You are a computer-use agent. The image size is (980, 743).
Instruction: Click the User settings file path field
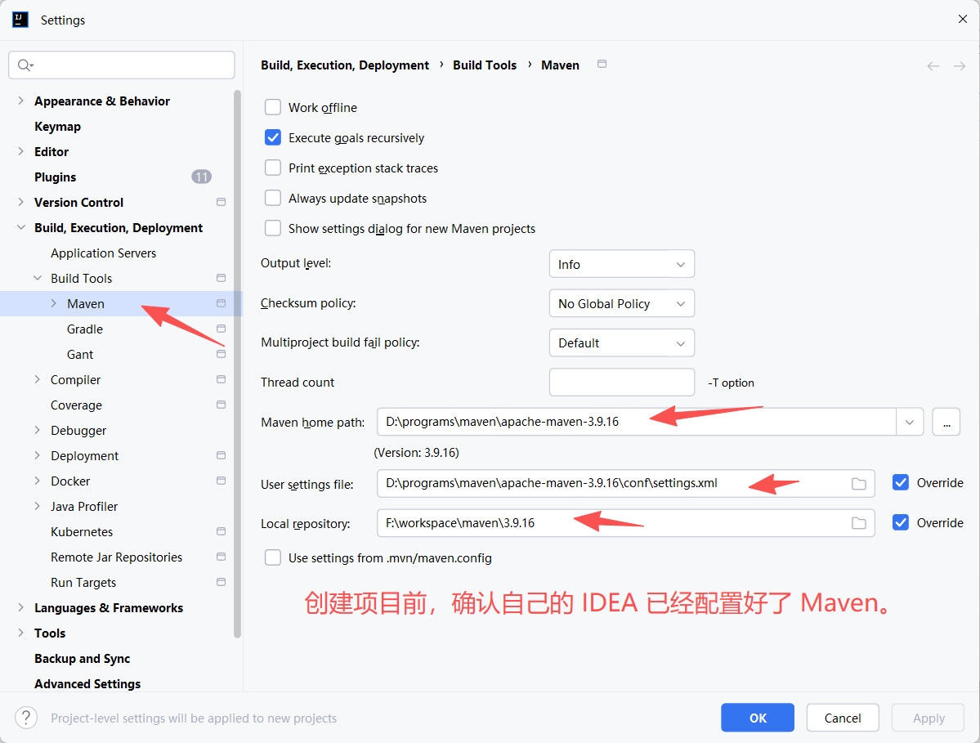625,484
